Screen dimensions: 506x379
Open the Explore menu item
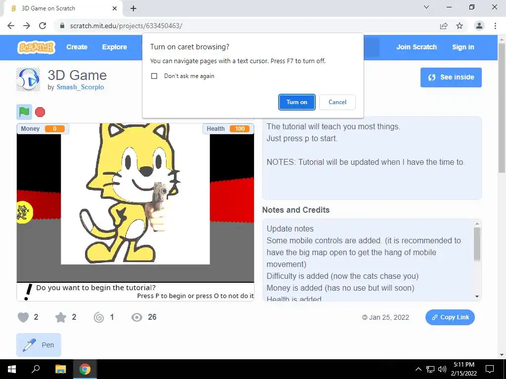[115, 47]
